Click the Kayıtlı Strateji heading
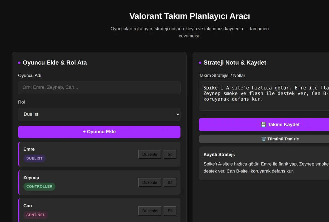This screenshot has width=329, height=222. coord(219,155)
